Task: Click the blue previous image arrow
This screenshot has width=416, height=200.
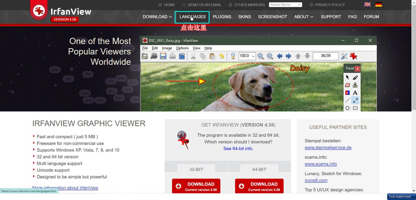Action: [279, 56]
